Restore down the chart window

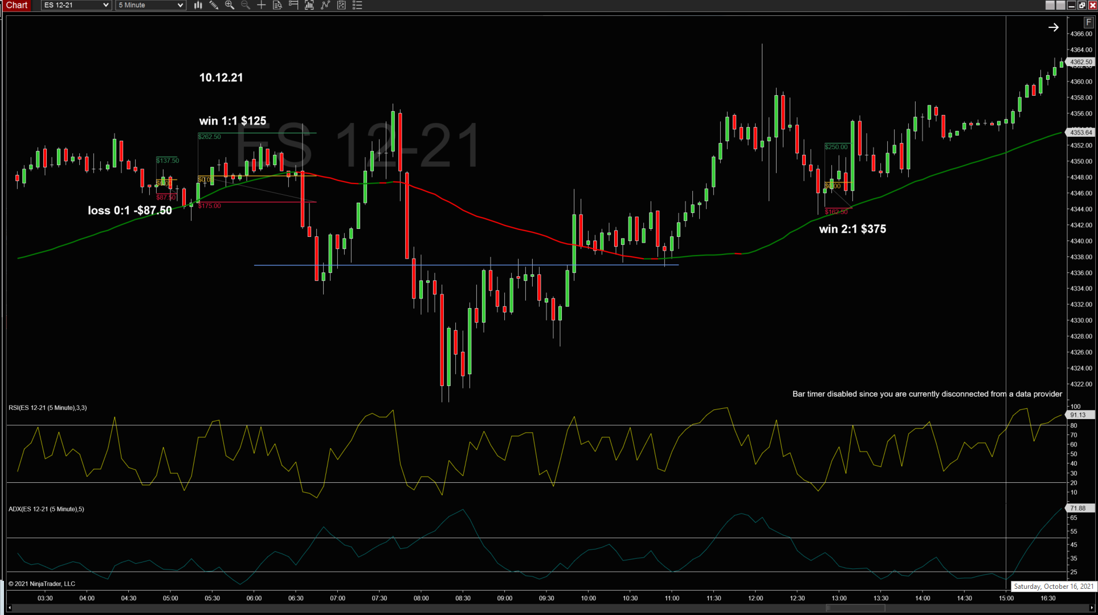[1082, 5]
